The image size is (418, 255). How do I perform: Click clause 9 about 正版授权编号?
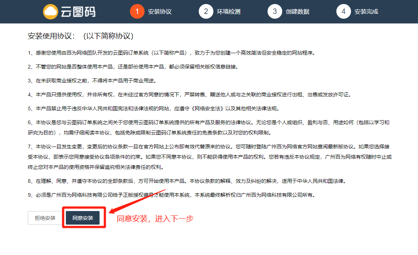tap(172, 195)
